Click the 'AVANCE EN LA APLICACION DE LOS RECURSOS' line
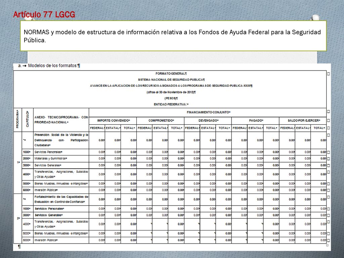This screenshot has height=258, width=344. pos(171,86)
